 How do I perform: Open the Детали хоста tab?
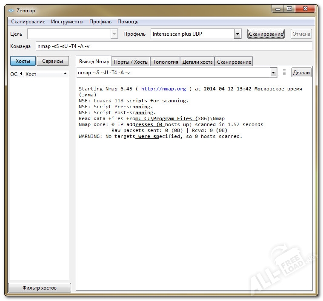coord(197,62)
